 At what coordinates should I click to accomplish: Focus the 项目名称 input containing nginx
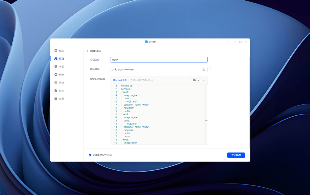click(159, 60)
